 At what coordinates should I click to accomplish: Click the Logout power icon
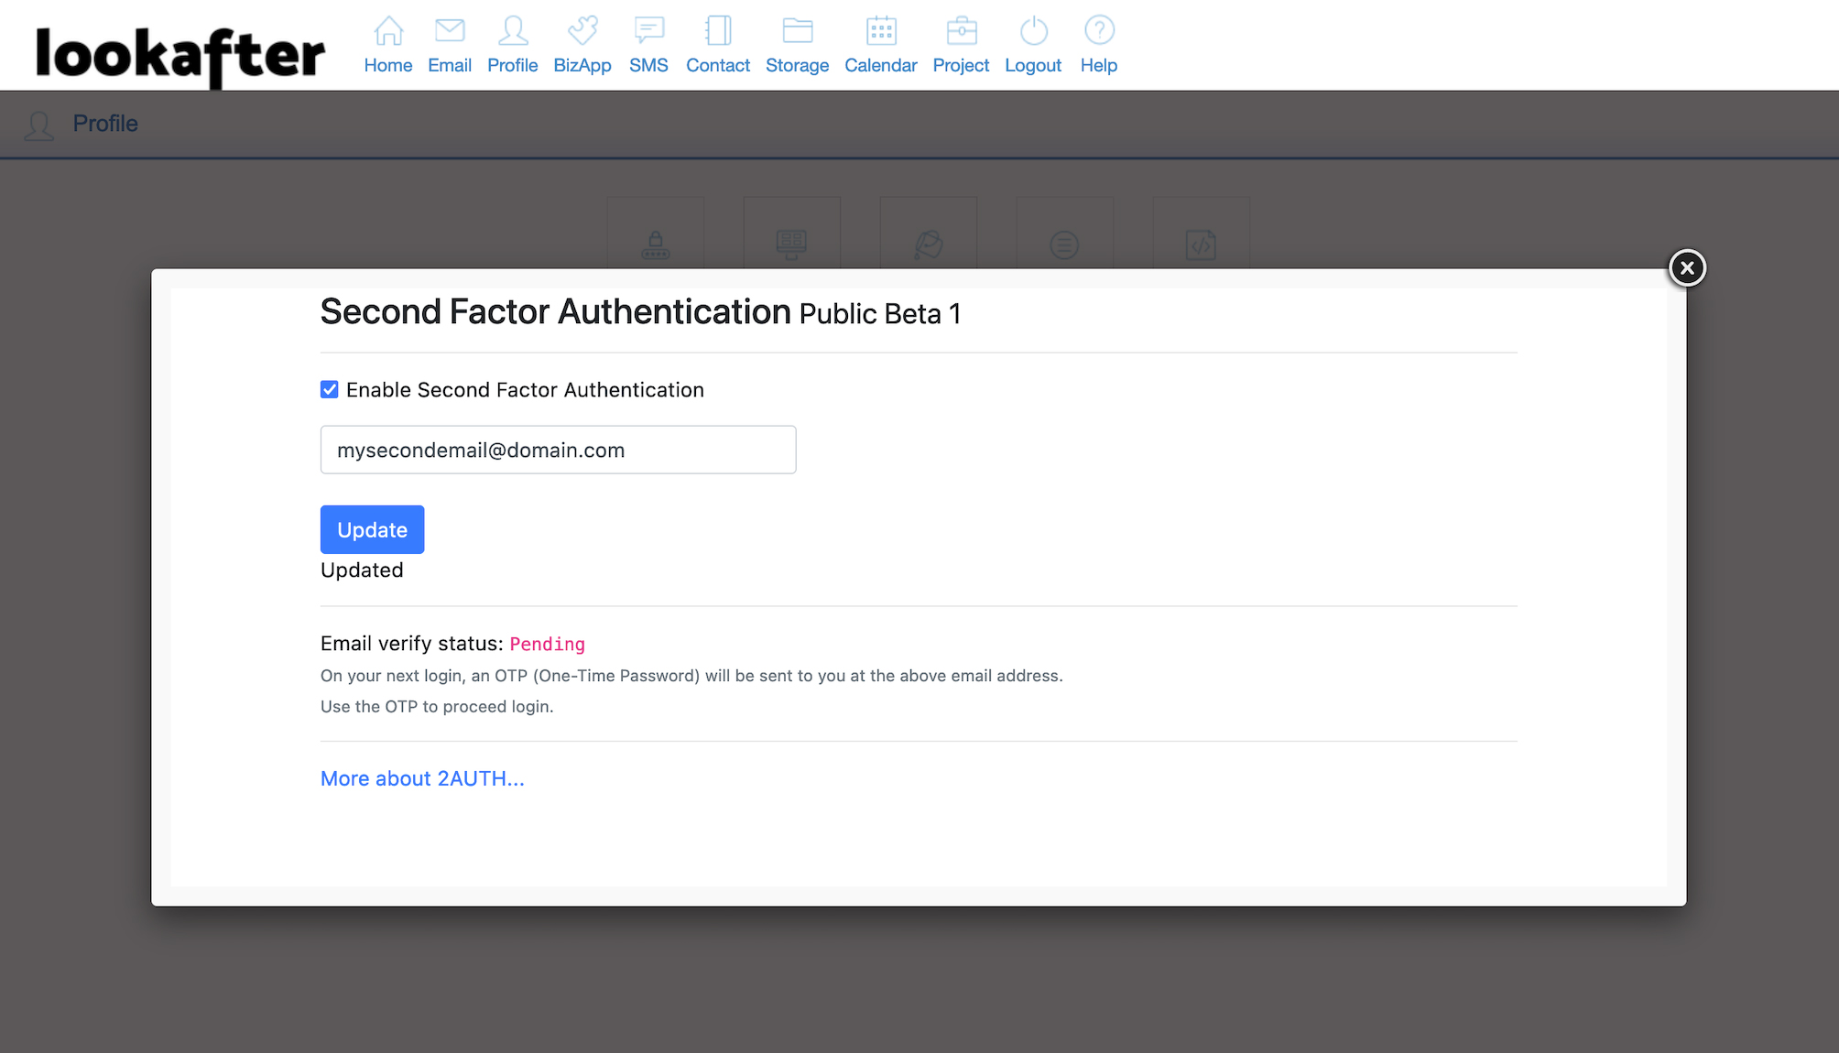(1033, 31)
